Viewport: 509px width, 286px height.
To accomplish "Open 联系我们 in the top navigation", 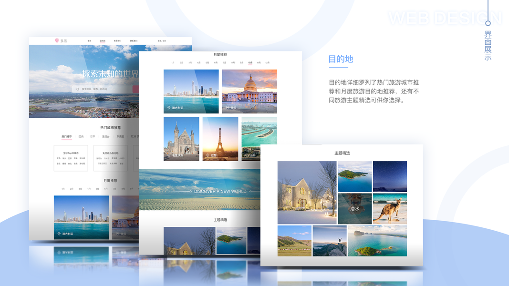I will [134, 41].
